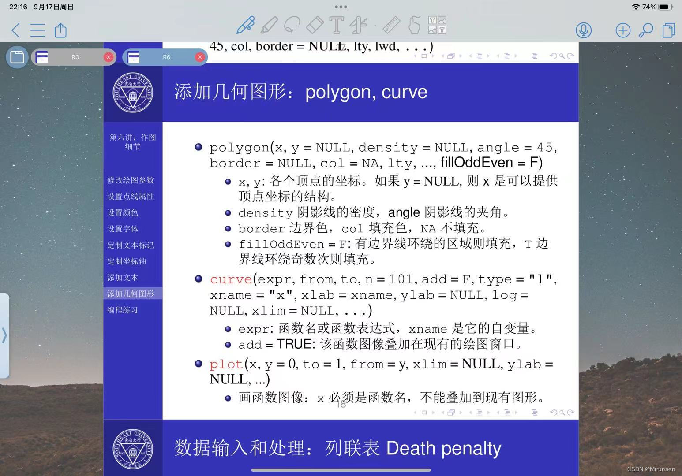Select 设置颜色 in the sidebar navigation
The height and width of the screenshot is (476, 682).
[122, 212]
